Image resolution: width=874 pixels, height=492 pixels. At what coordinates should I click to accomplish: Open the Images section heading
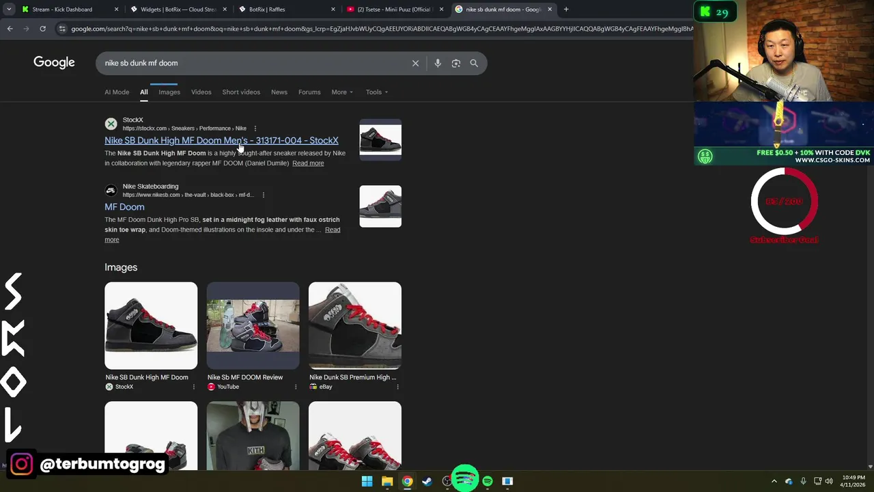(121, 267)
